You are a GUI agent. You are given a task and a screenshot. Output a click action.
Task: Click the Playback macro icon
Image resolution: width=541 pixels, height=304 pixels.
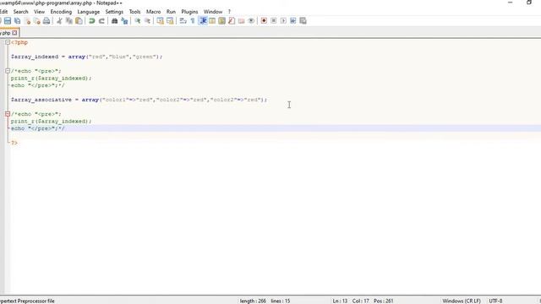coord(283,21)
